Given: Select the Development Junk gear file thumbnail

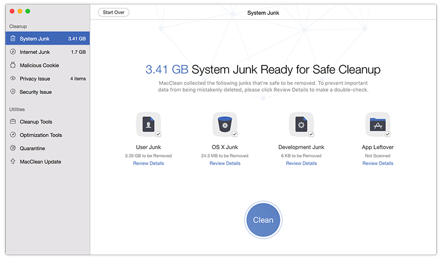Looking at the screenshot, I should (x=301, y=124).
